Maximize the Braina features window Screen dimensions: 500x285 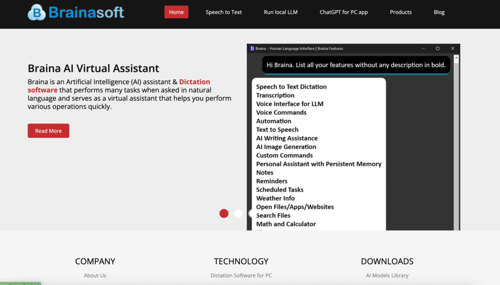point(438,48)
